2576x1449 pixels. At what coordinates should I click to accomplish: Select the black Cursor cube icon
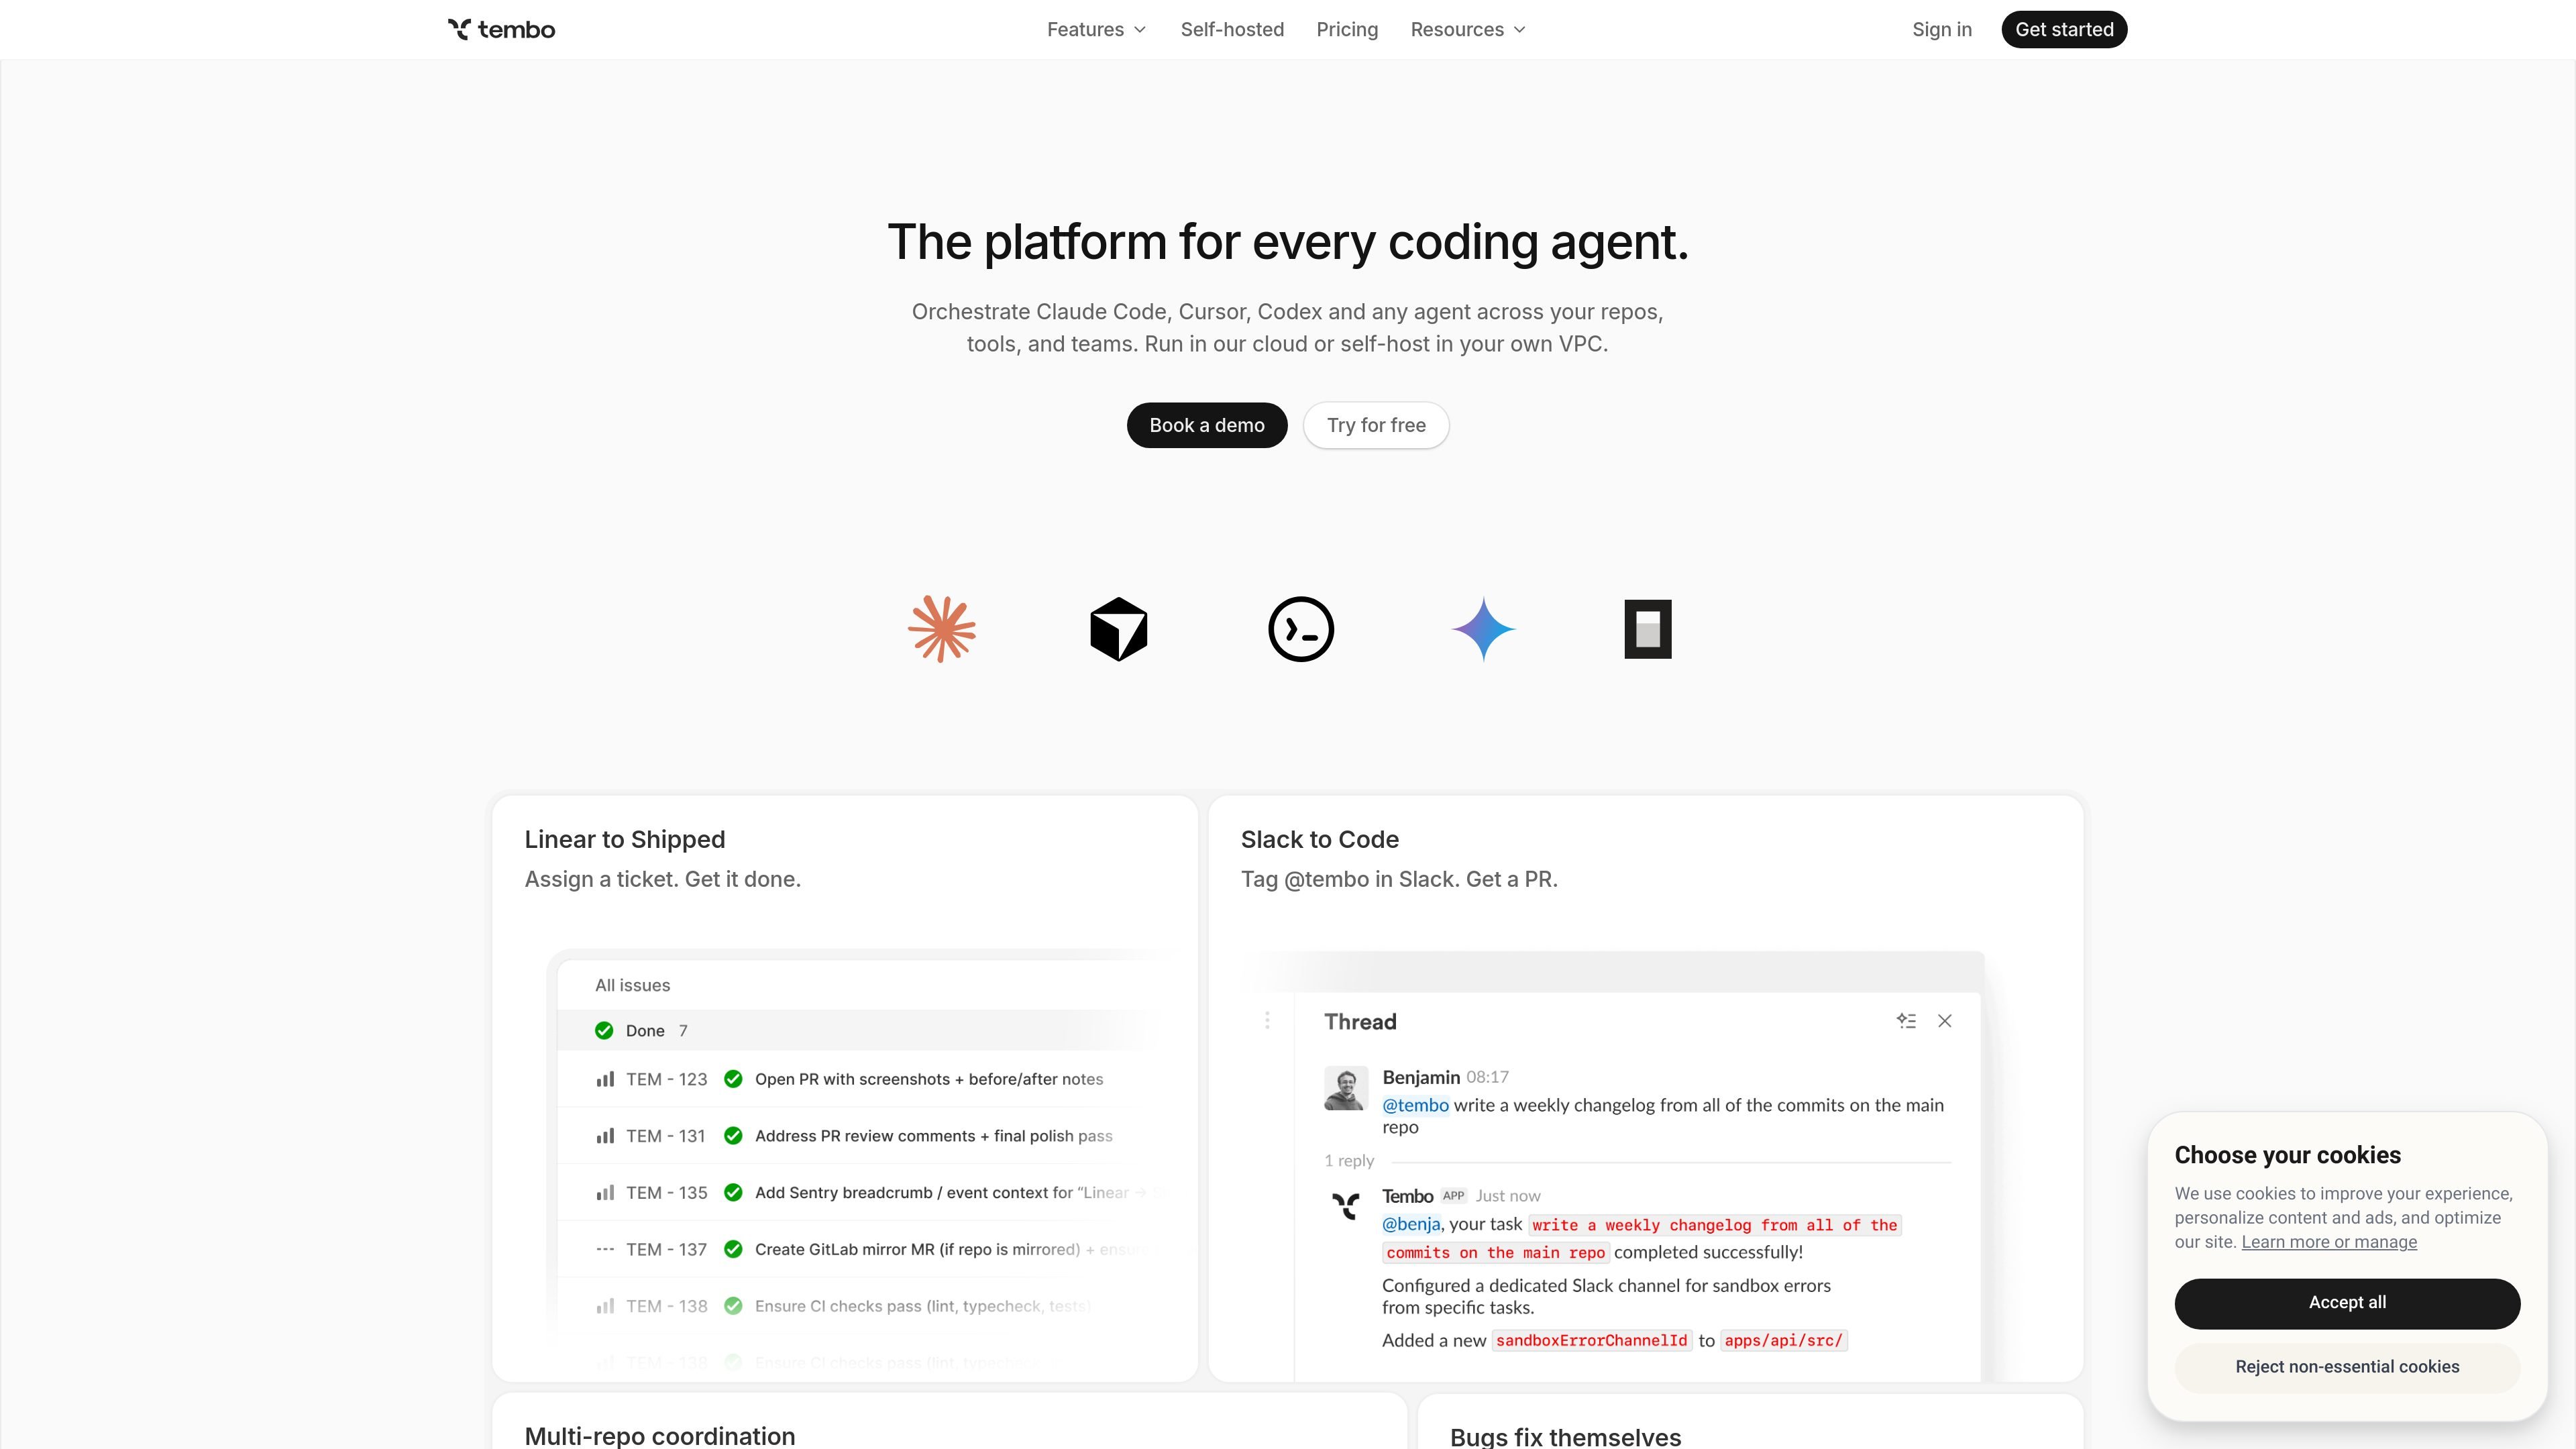click(x=1118, y=629)
